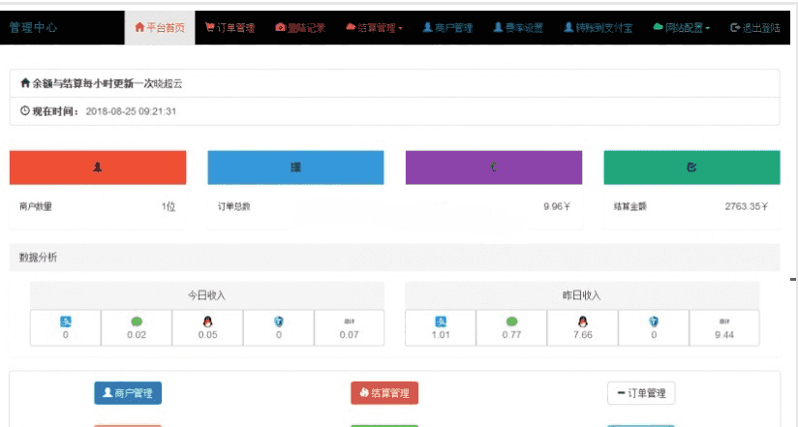The width and height of the screenshot is (798, 427).
Task: Click yesterday's total income 9.44
Action: click(724, 335)
